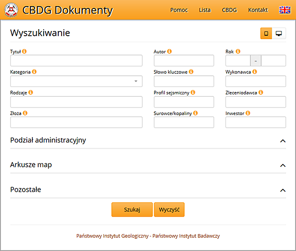Focus the Surowce/kopaliny input field
Screen dimensions: 296x251
[x=184, y=122]
